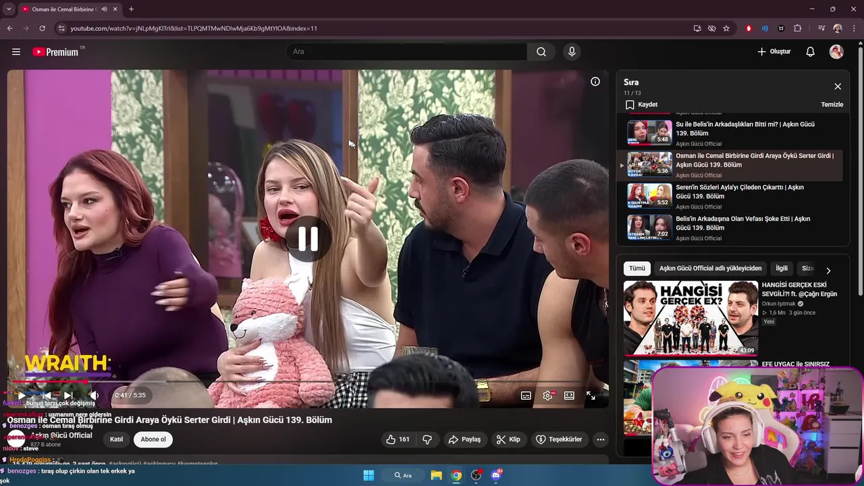Mute the tab via speaker icon

pos(104,9)
